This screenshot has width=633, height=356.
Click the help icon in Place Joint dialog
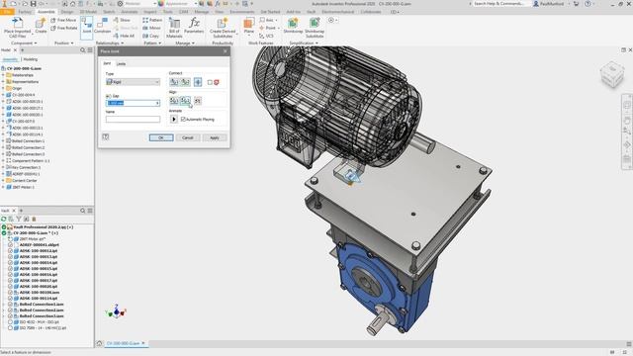[x=106, y=137]
